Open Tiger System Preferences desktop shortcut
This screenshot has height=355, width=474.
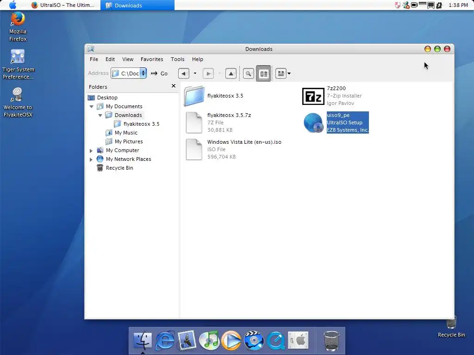18,65
